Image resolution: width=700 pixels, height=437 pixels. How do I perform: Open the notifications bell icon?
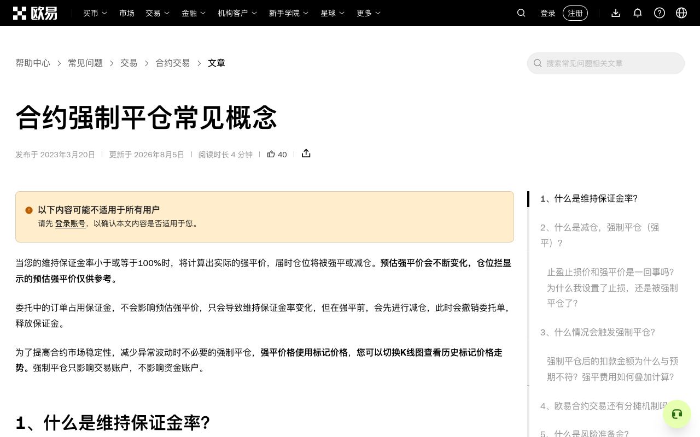638,13
